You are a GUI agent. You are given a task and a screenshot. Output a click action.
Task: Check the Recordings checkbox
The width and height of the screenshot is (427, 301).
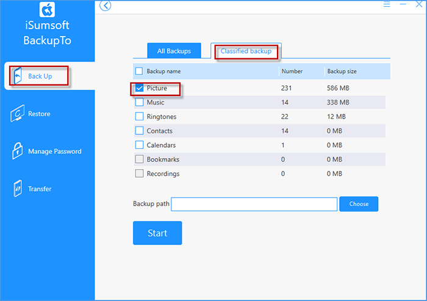click(x=139, y=173)
